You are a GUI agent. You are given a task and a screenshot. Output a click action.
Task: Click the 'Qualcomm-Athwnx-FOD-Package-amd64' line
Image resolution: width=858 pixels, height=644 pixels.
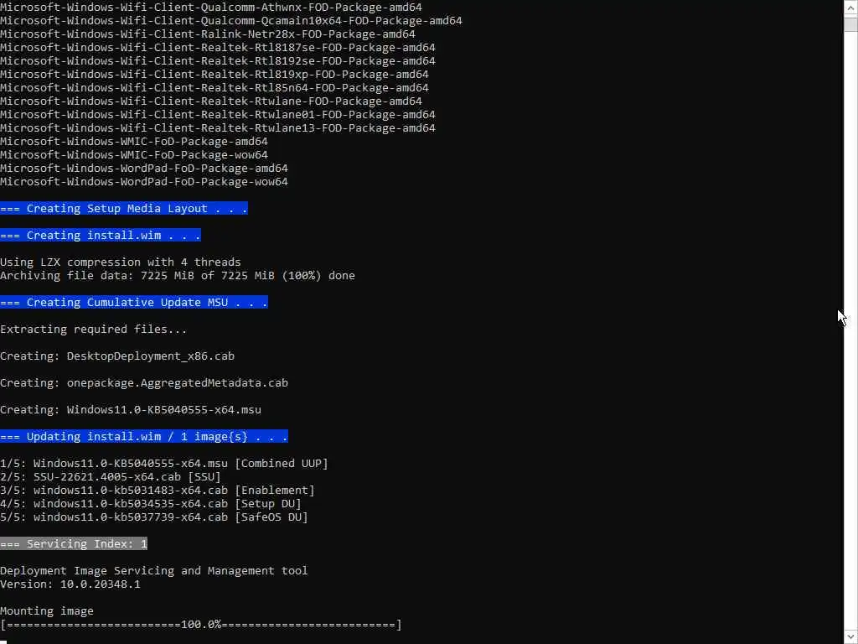tap(210, 7)
